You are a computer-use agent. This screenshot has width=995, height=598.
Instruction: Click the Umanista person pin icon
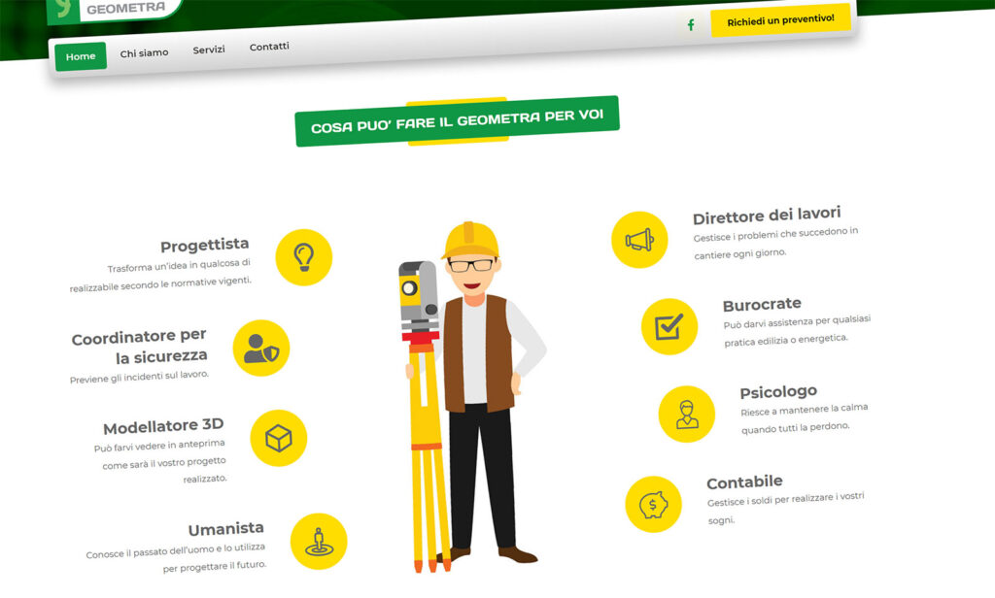pos(319,541)
